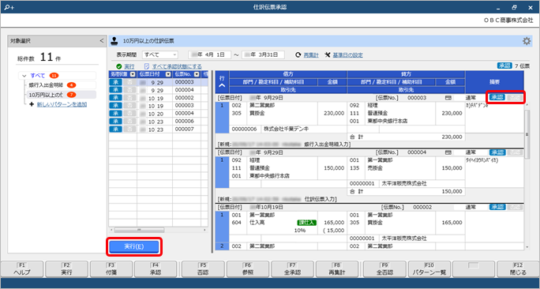This screenshot has height=289, width=540.
Task: Click the F7 全承認 function key
Action: coord(292,269)
